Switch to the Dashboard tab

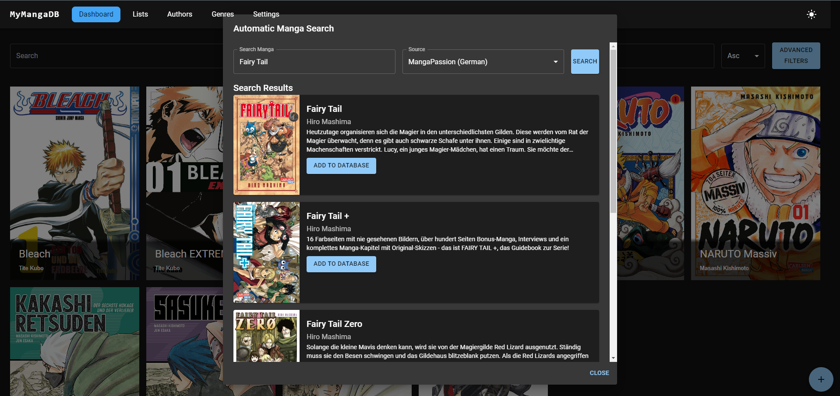[x=96, y=14]
